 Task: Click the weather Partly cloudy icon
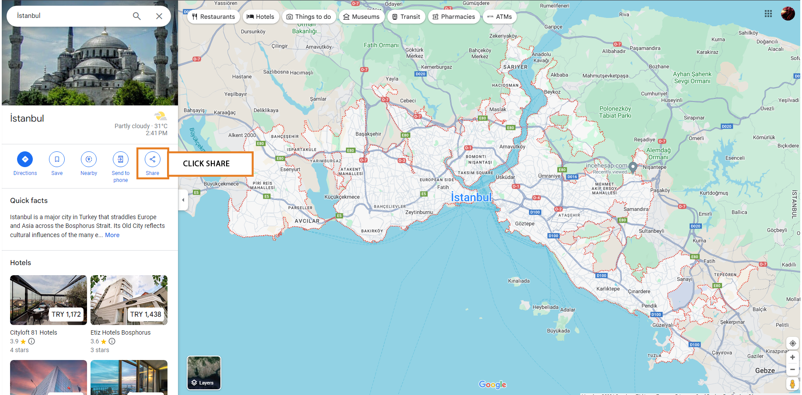(160, 116)
